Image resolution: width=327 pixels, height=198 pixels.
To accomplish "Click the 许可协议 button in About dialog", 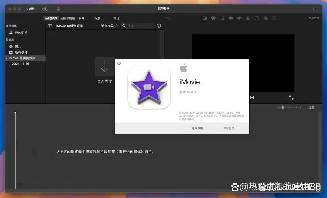I will point(229,128).
